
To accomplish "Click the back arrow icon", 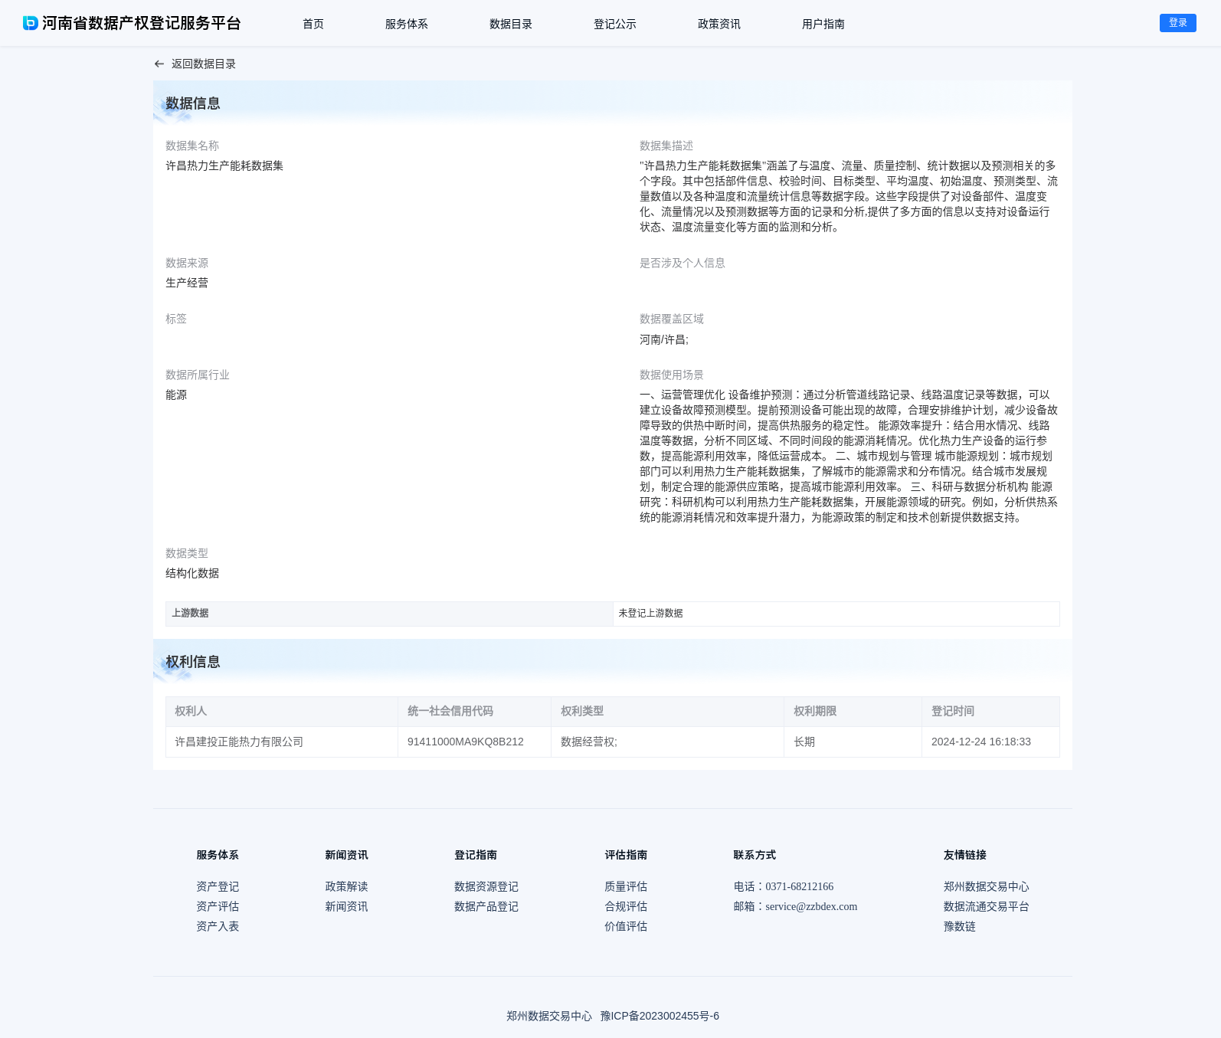I will (x=159, y=64).
